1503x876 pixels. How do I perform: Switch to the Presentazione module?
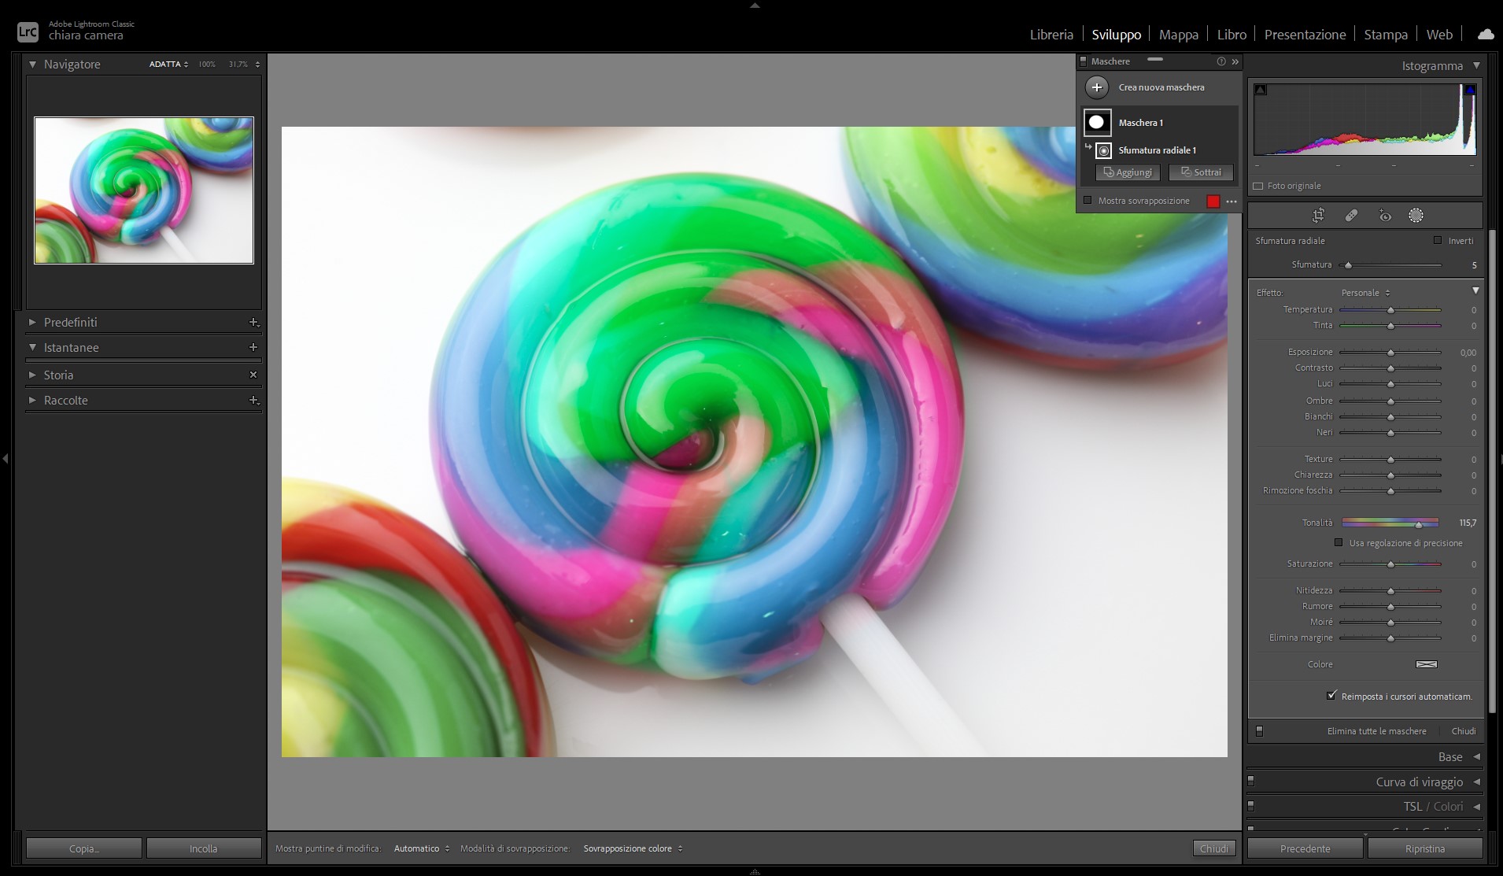tap(1305, 35)
